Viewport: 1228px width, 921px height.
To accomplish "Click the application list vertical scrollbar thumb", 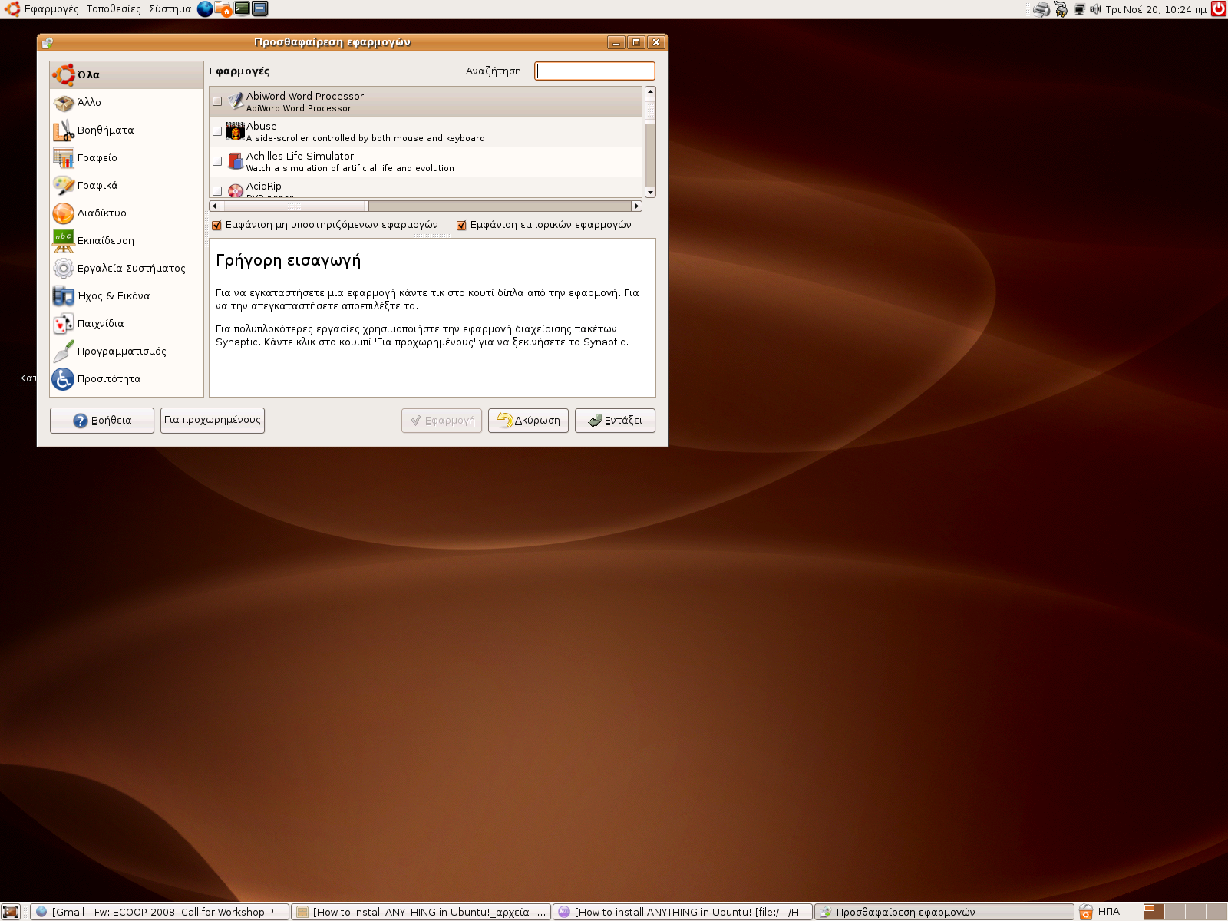I will click(651, 110).
